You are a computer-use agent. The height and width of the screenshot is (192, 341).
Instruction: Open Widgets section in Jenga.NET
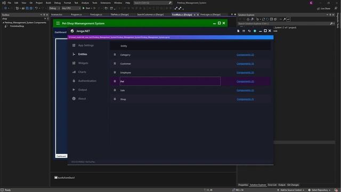[83, 63]
